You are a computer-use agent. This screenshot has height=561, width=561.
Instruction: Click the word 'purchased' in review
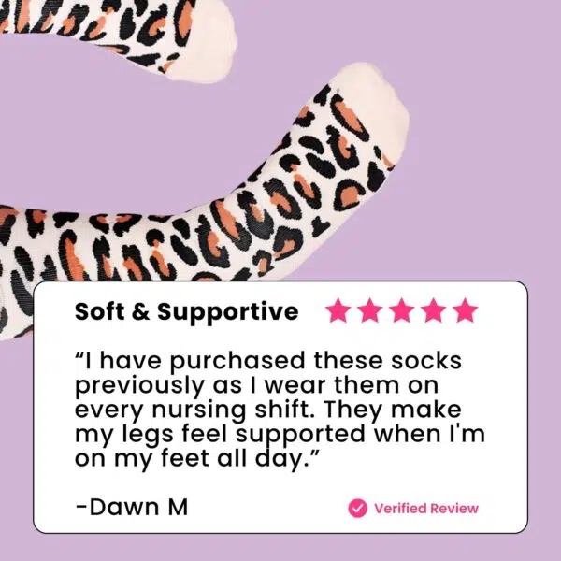click(237, 363)
